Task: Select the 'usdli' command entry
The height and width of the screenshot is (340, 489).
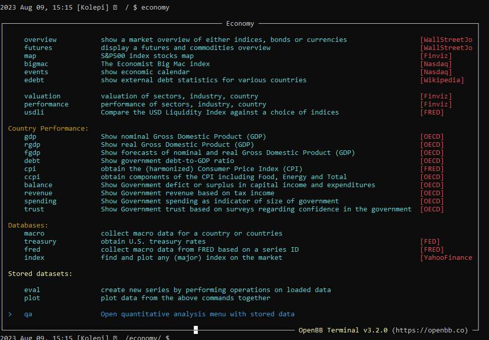Action: pyautogui.click(x=34, y=112)
